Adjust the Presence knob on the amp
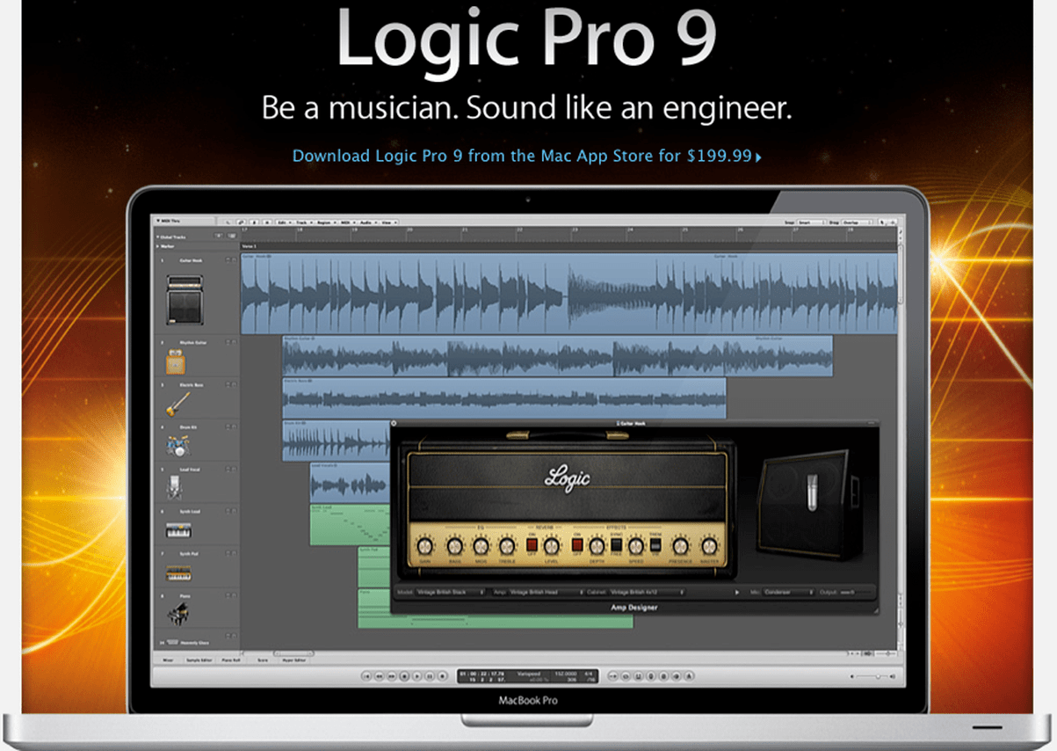 coord(681,545)
